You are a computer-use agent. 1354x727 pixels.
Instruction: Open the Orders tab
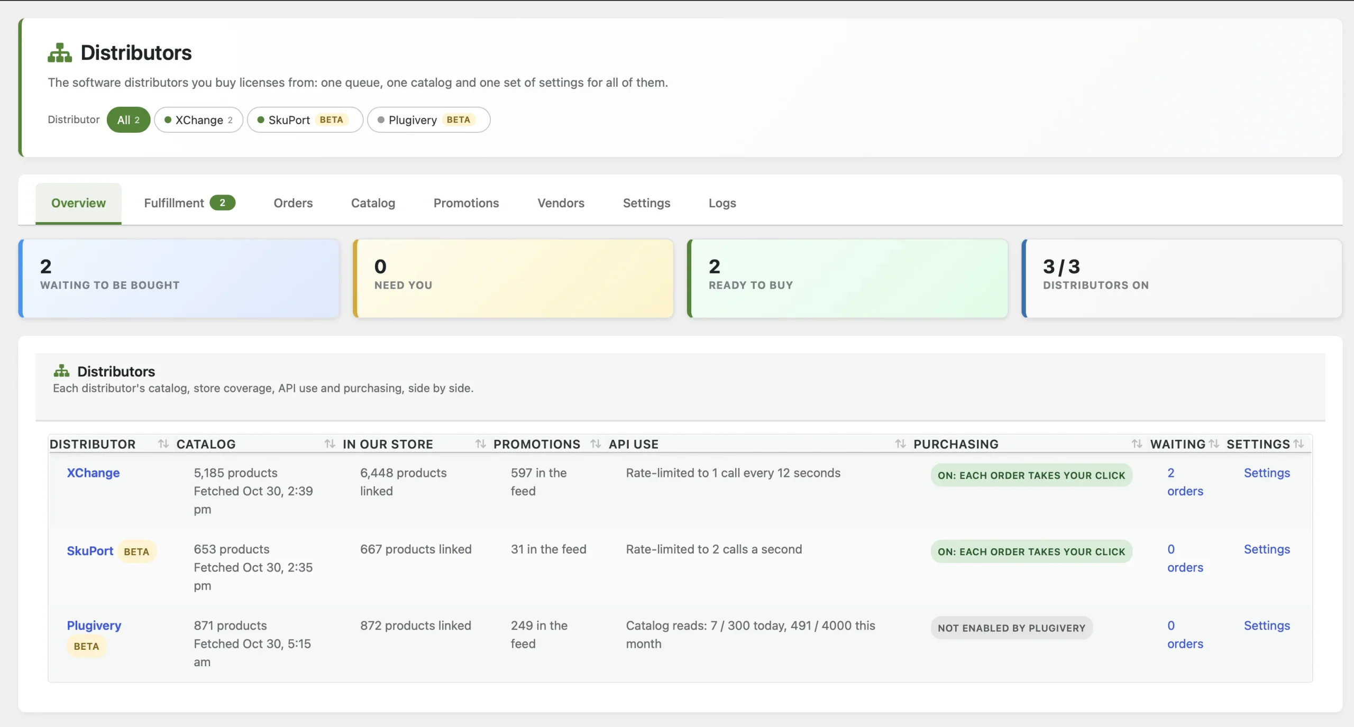pos(293,203)
